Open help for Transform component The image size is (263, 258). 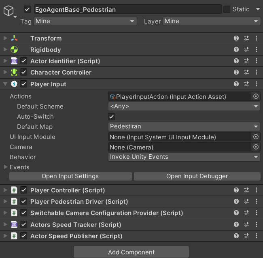pyautogui.click(x=236, y=38)
